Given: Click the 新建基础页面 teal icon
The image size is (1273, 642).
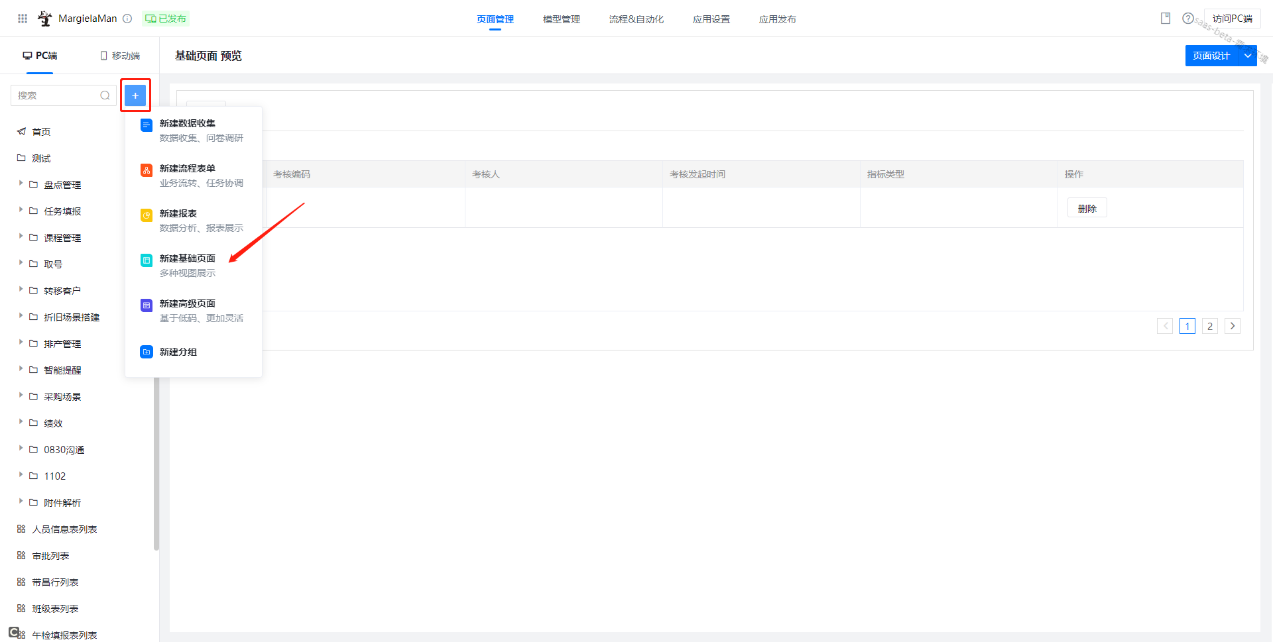Looking at the screenshot, I should click(x=147, y=260).
